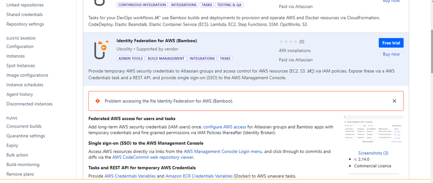433x183 pixels.
Task: Click the Commercial License text
Action: coord(372,166)
